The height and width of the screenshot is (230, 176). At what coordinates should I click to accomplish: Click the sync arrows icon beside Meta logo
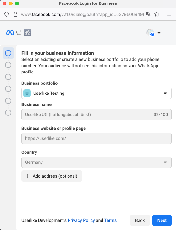[x=19, y=33]
